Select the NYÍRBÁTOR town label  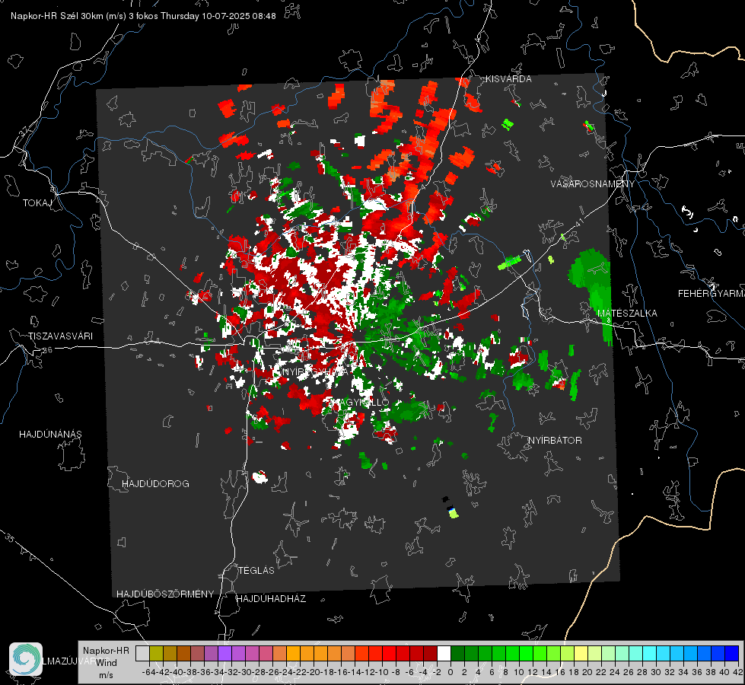click(x=555, y=441)
